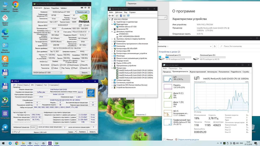This screenshot has height=146, width=260.
Task: Toggle the PhysX checkbox
Action: [72, 68]
